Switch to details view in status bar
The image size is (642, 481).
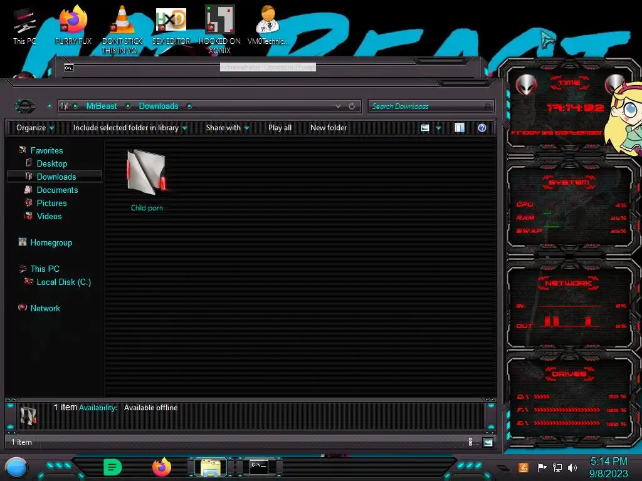click(x=470, y=442)
